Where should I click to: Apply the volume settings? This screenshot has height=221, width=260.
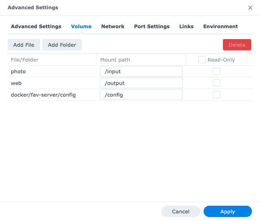(228, 211)
